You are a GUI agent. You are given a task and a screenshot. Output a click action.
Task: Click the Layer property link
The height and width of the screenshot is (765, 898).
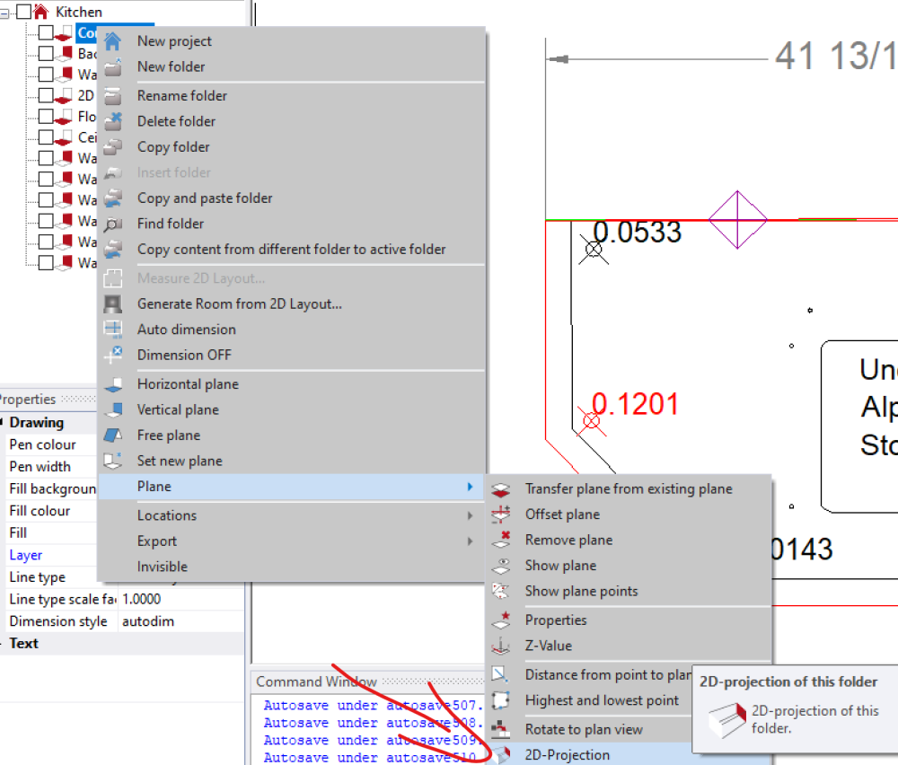tap(26, 556)
